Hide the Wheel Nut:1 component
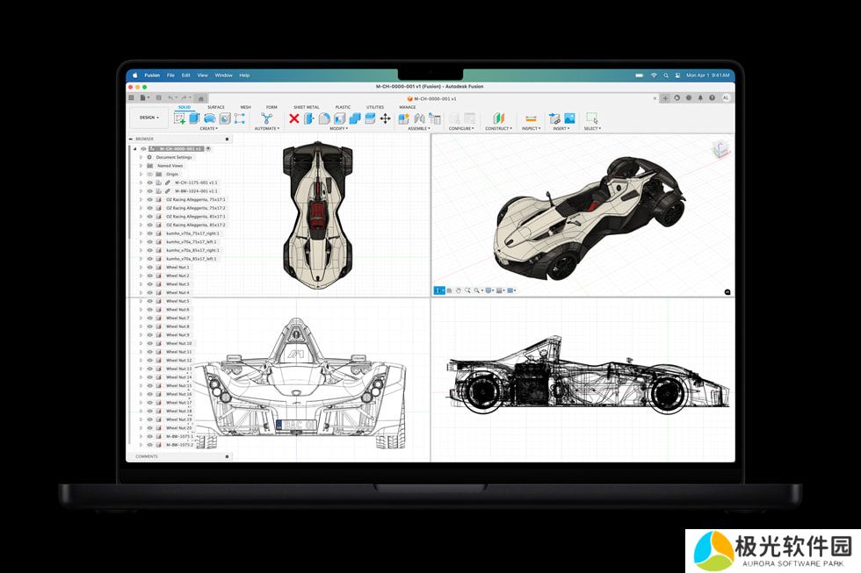The image size is (861, 573). tap(149, 268)
